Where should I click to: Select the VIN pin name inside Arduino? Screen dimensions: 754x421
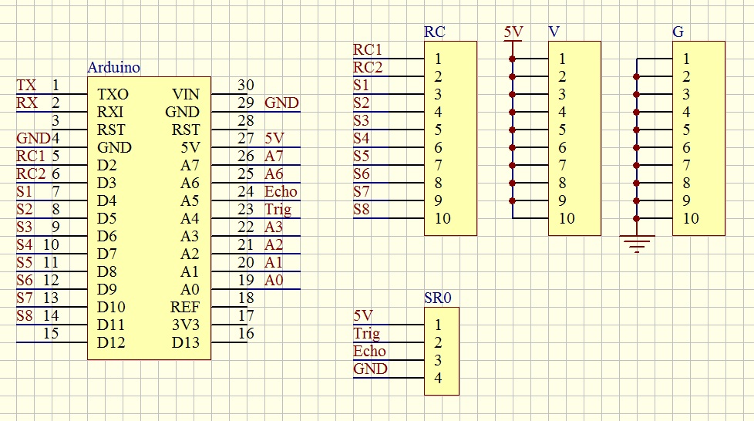[186, 94]
